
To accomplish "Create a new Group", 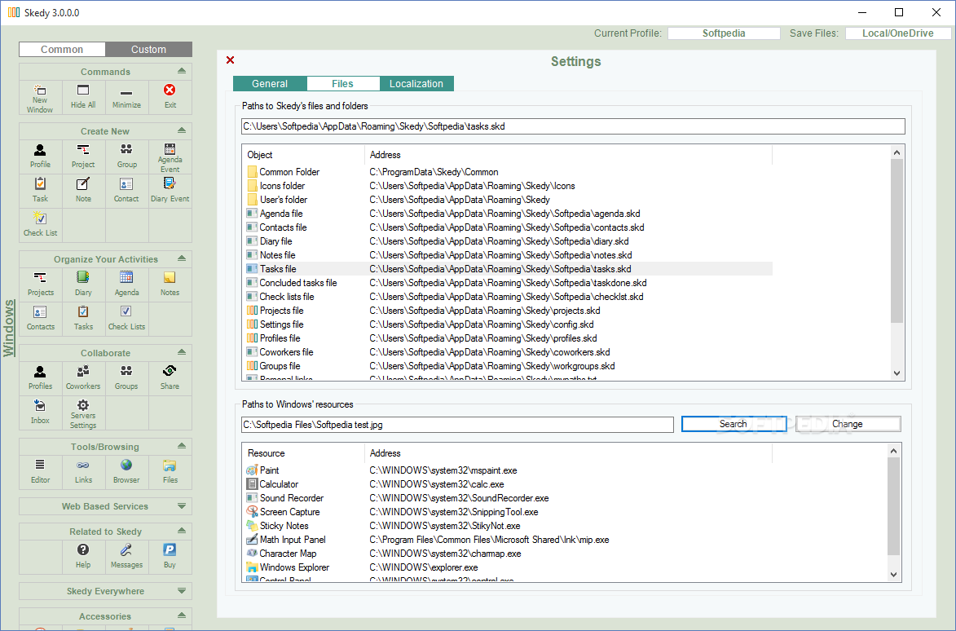I will coord(126,156).
